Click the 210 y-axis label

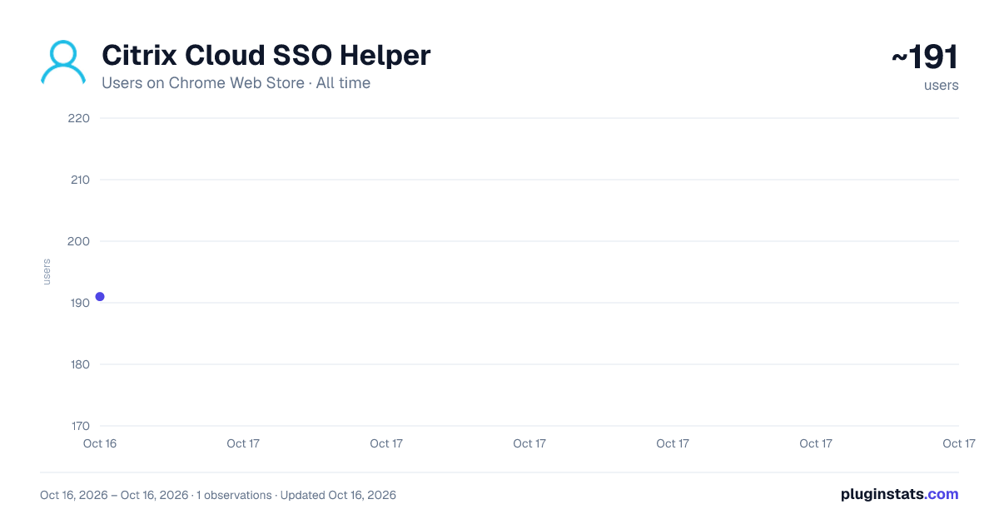coord(79,180)
